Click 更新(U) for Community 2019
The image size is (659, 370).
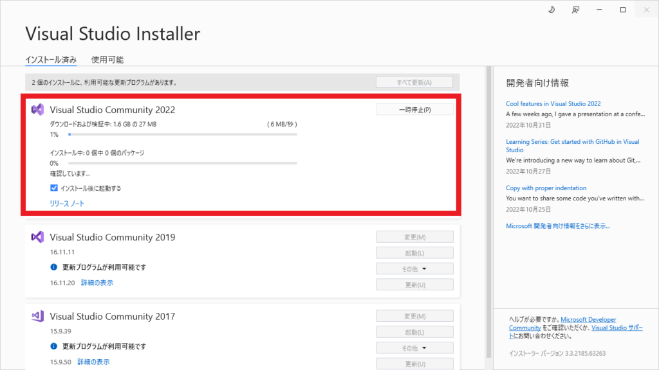pyautogui.click(x=414, y=284)
